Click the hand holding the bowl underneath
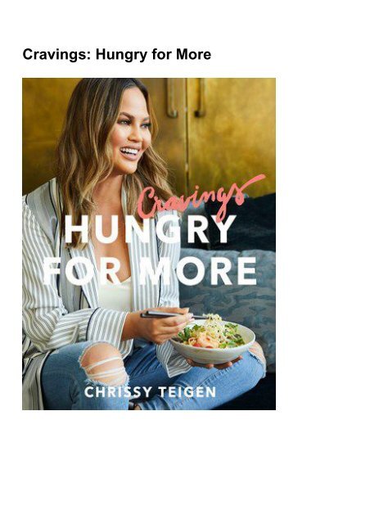This screenshot has height=524, width=370. coord(214,364)
